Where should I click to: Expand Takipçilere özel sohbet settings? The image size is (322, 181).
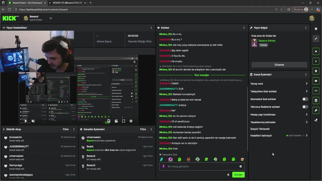279,92
